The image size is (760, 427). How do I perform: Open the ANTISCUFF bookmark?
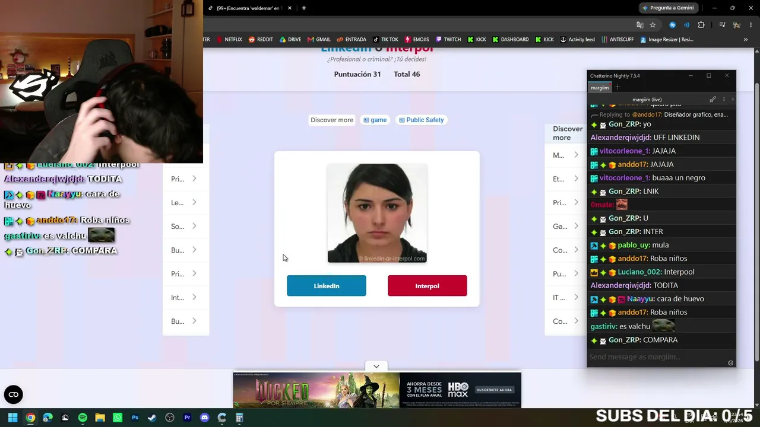[617, 40]
